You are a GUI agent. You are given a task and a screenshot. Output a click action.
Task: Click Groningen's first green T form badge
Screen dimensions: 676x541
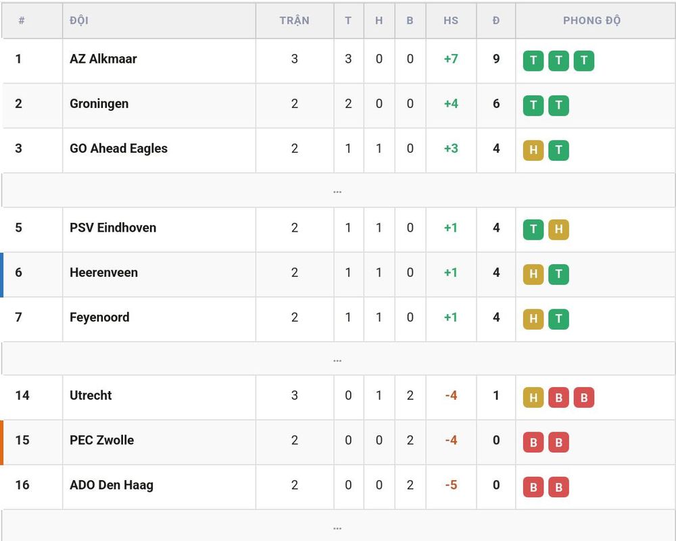click(x=533, y=105)
